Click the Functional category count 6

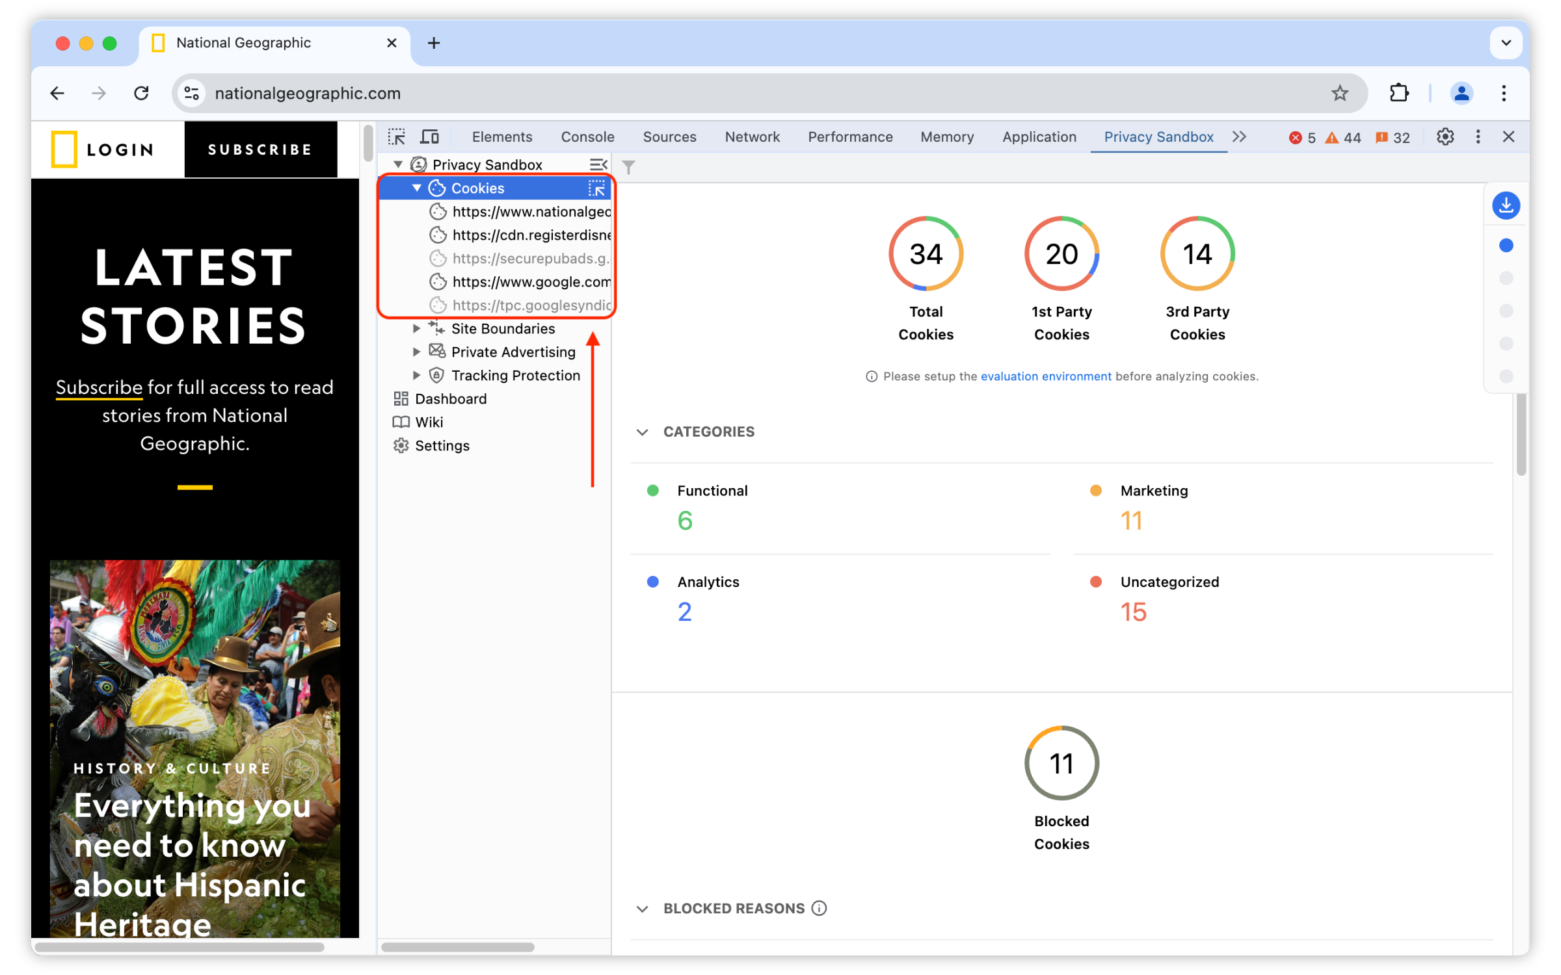pyautogui.click(x=685, y=521)
